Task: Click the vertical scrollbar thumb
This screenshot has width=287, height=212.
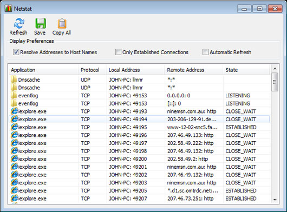Action: pos(275,82)
